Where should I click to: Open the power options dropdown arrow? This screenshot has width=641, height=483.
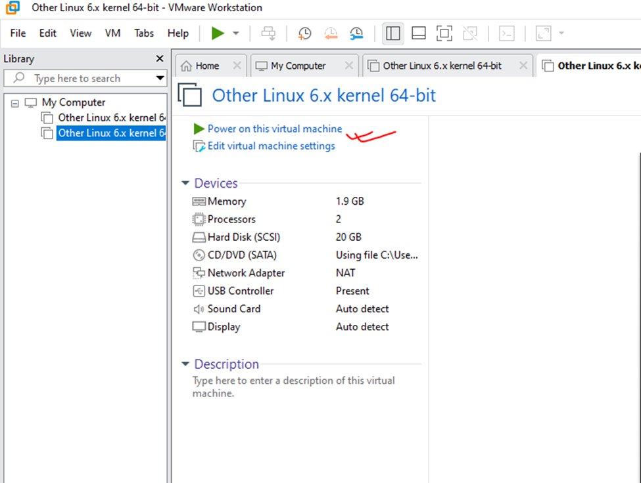(x=236, y=33)
